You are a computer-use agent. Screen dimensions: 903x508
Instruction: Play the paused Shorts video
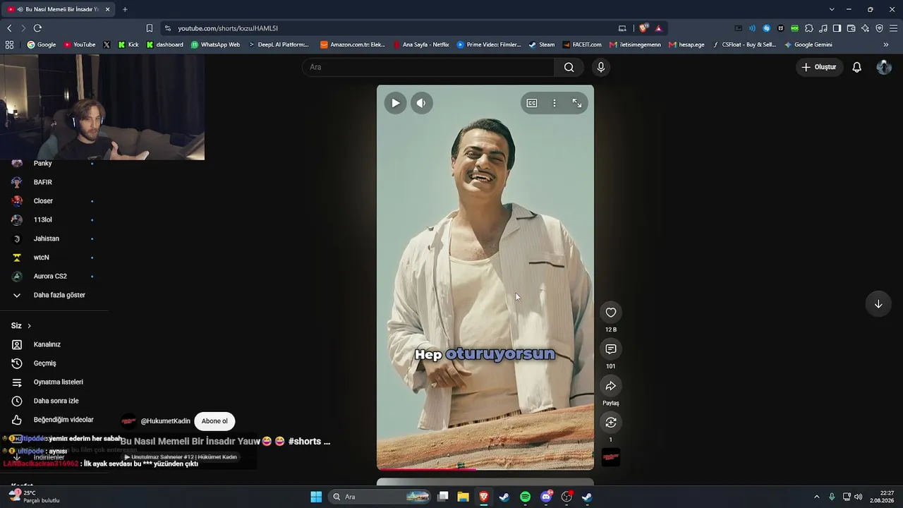pos(395,103)
